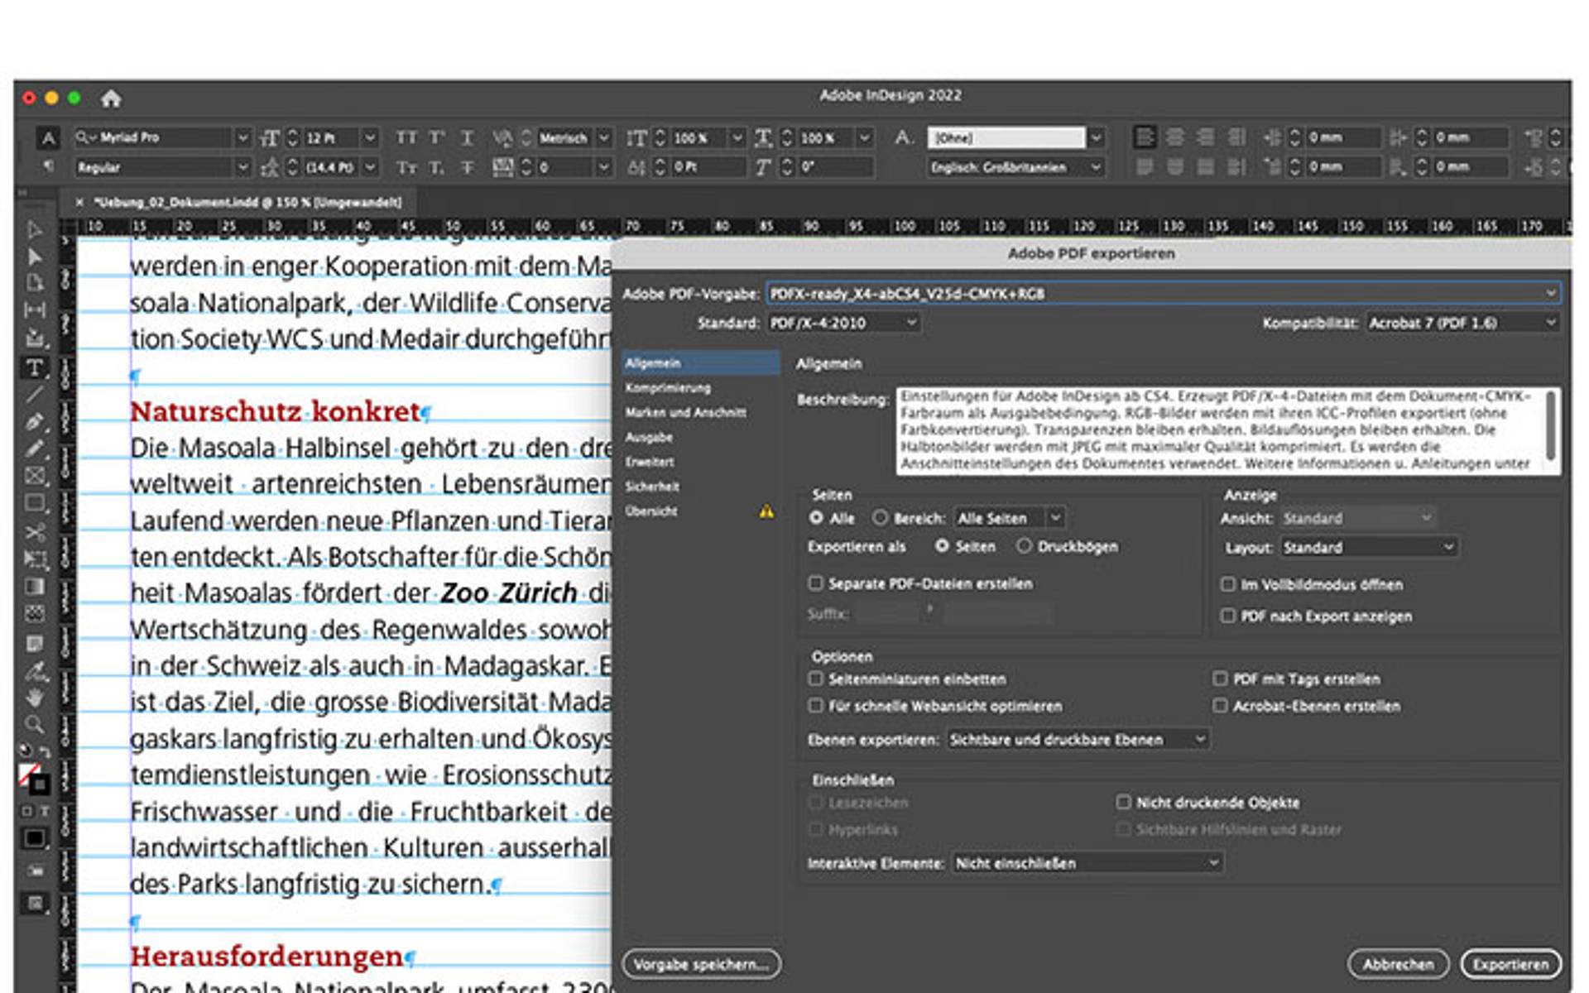Enable 'Seitenminiaturen einbetten' checkbox
Viewport: 1589px width, 993px height.
tap(816, 679)
